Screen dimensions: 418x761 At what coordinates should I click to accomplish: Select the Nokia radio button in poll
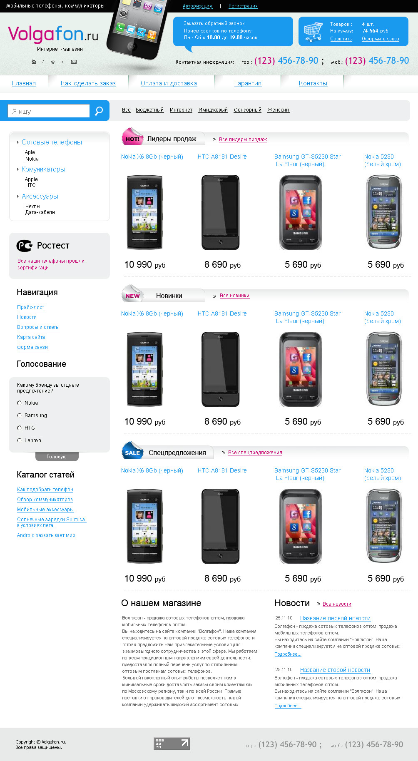click(x=19, y=403)
